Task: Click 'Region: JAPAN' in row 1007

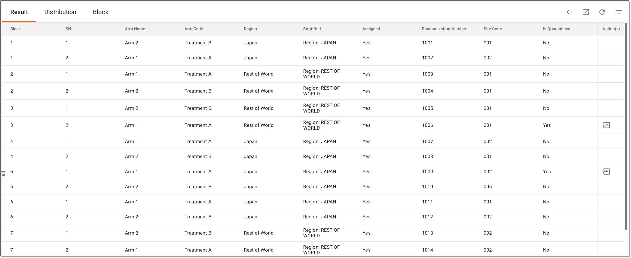Action: [x=320, y=142]
